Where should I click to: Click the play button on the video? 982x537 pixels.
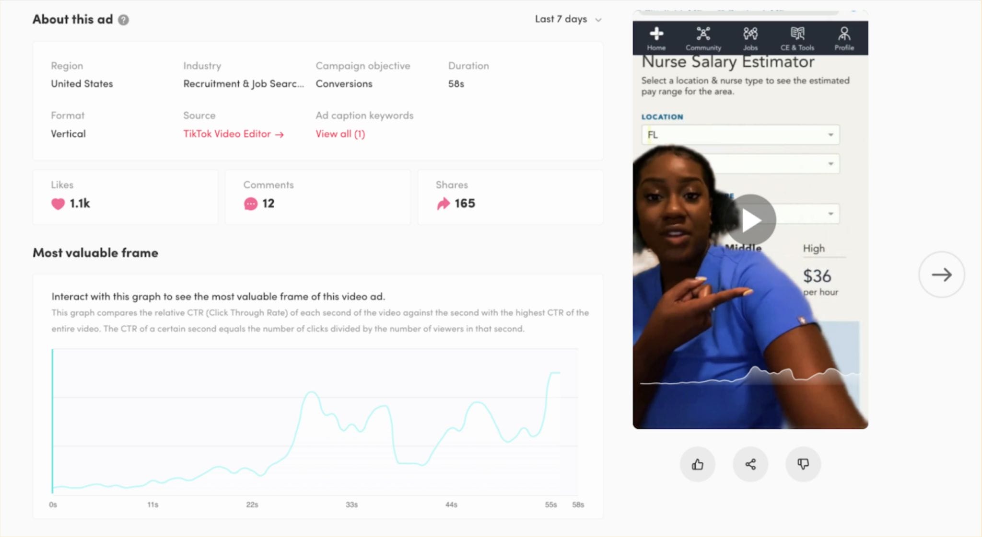[750, 218]
